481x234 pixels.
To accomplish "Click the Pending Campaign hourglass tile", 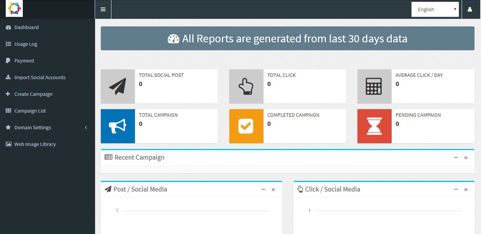I will tap(374, 126).
